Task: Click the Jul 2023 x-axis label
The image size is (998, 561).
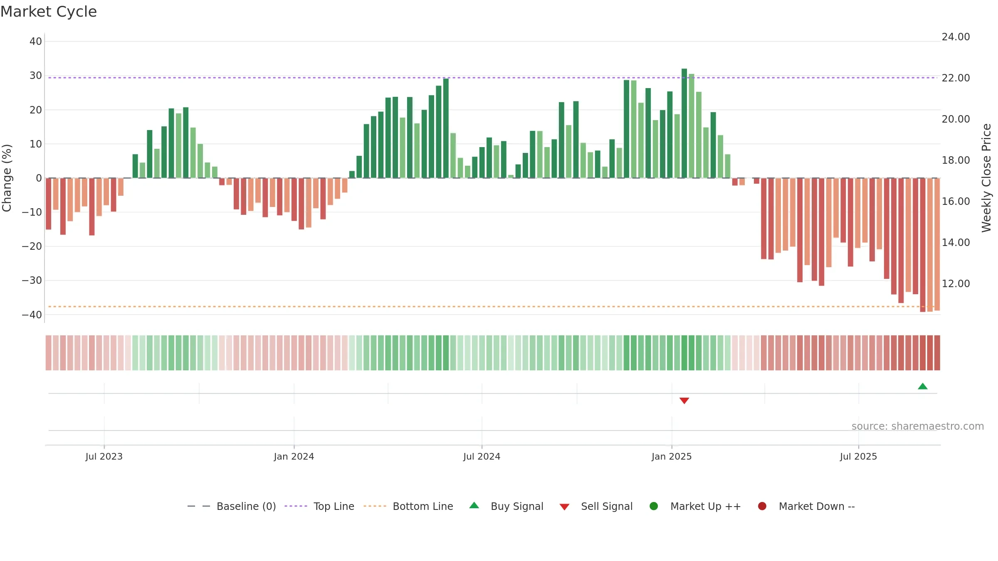Action: [x=104, y=456]
